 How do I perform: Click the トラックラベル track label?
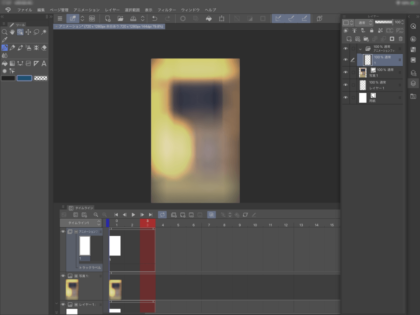[90, 267]
